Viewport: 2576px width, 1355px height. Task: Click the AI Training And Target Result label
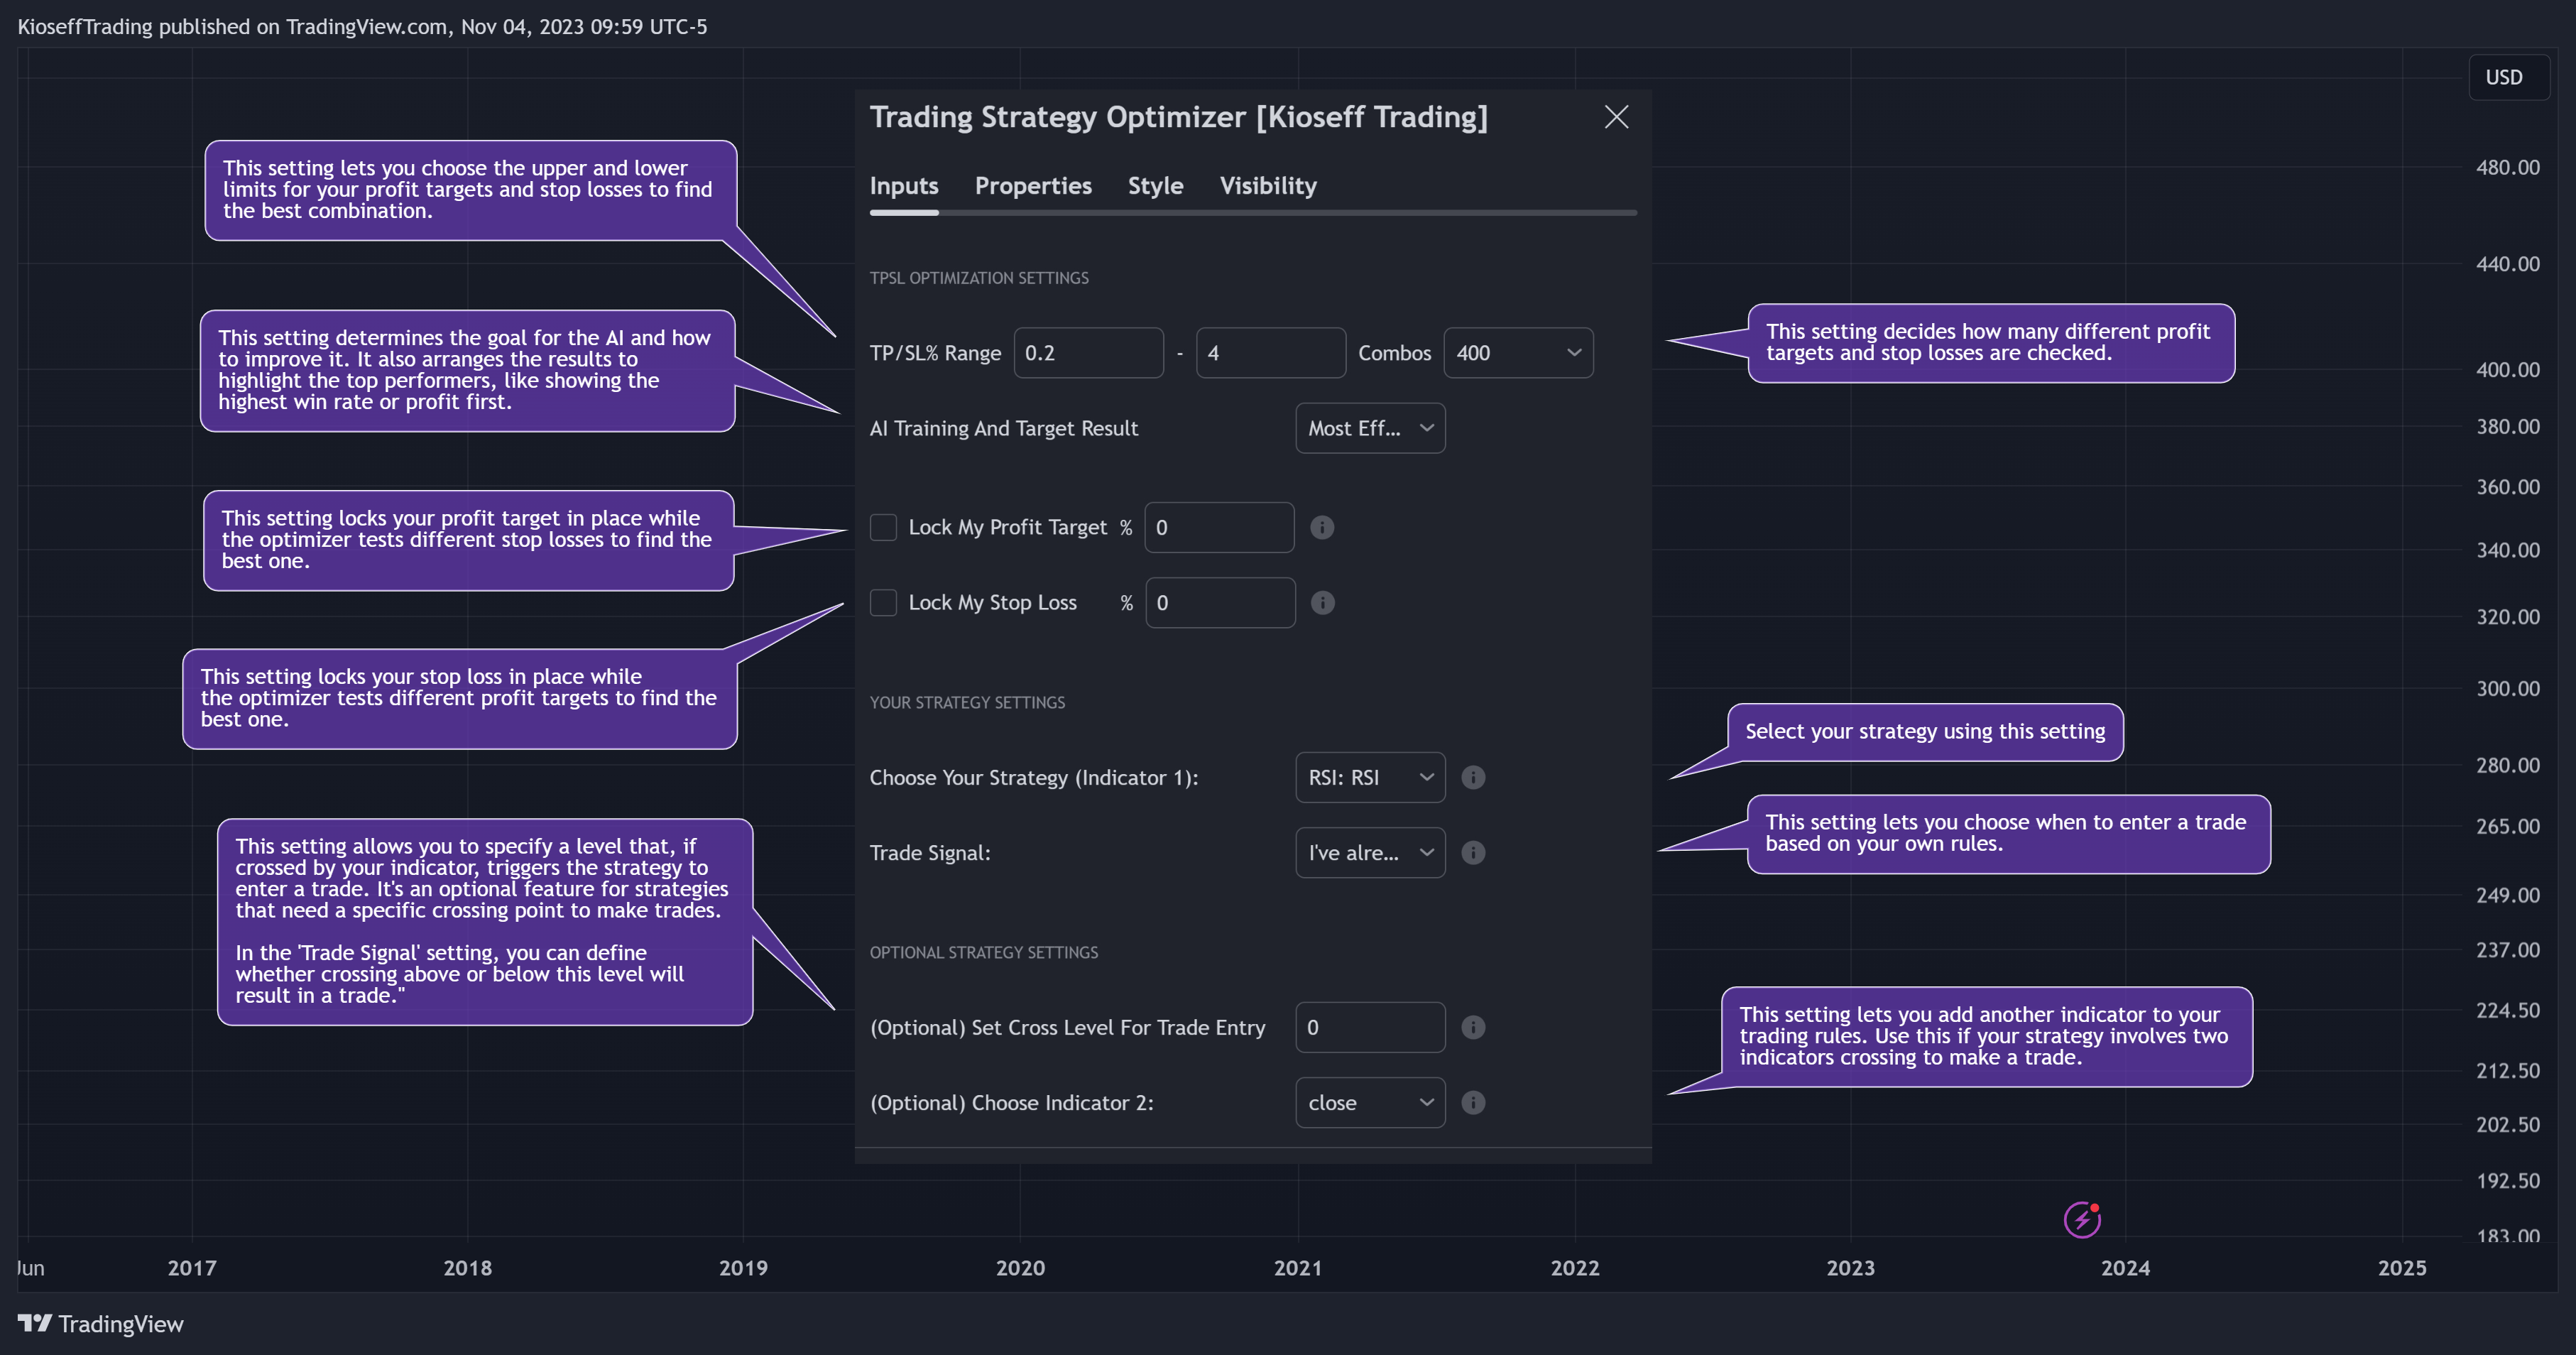[x=1003, y=428]
